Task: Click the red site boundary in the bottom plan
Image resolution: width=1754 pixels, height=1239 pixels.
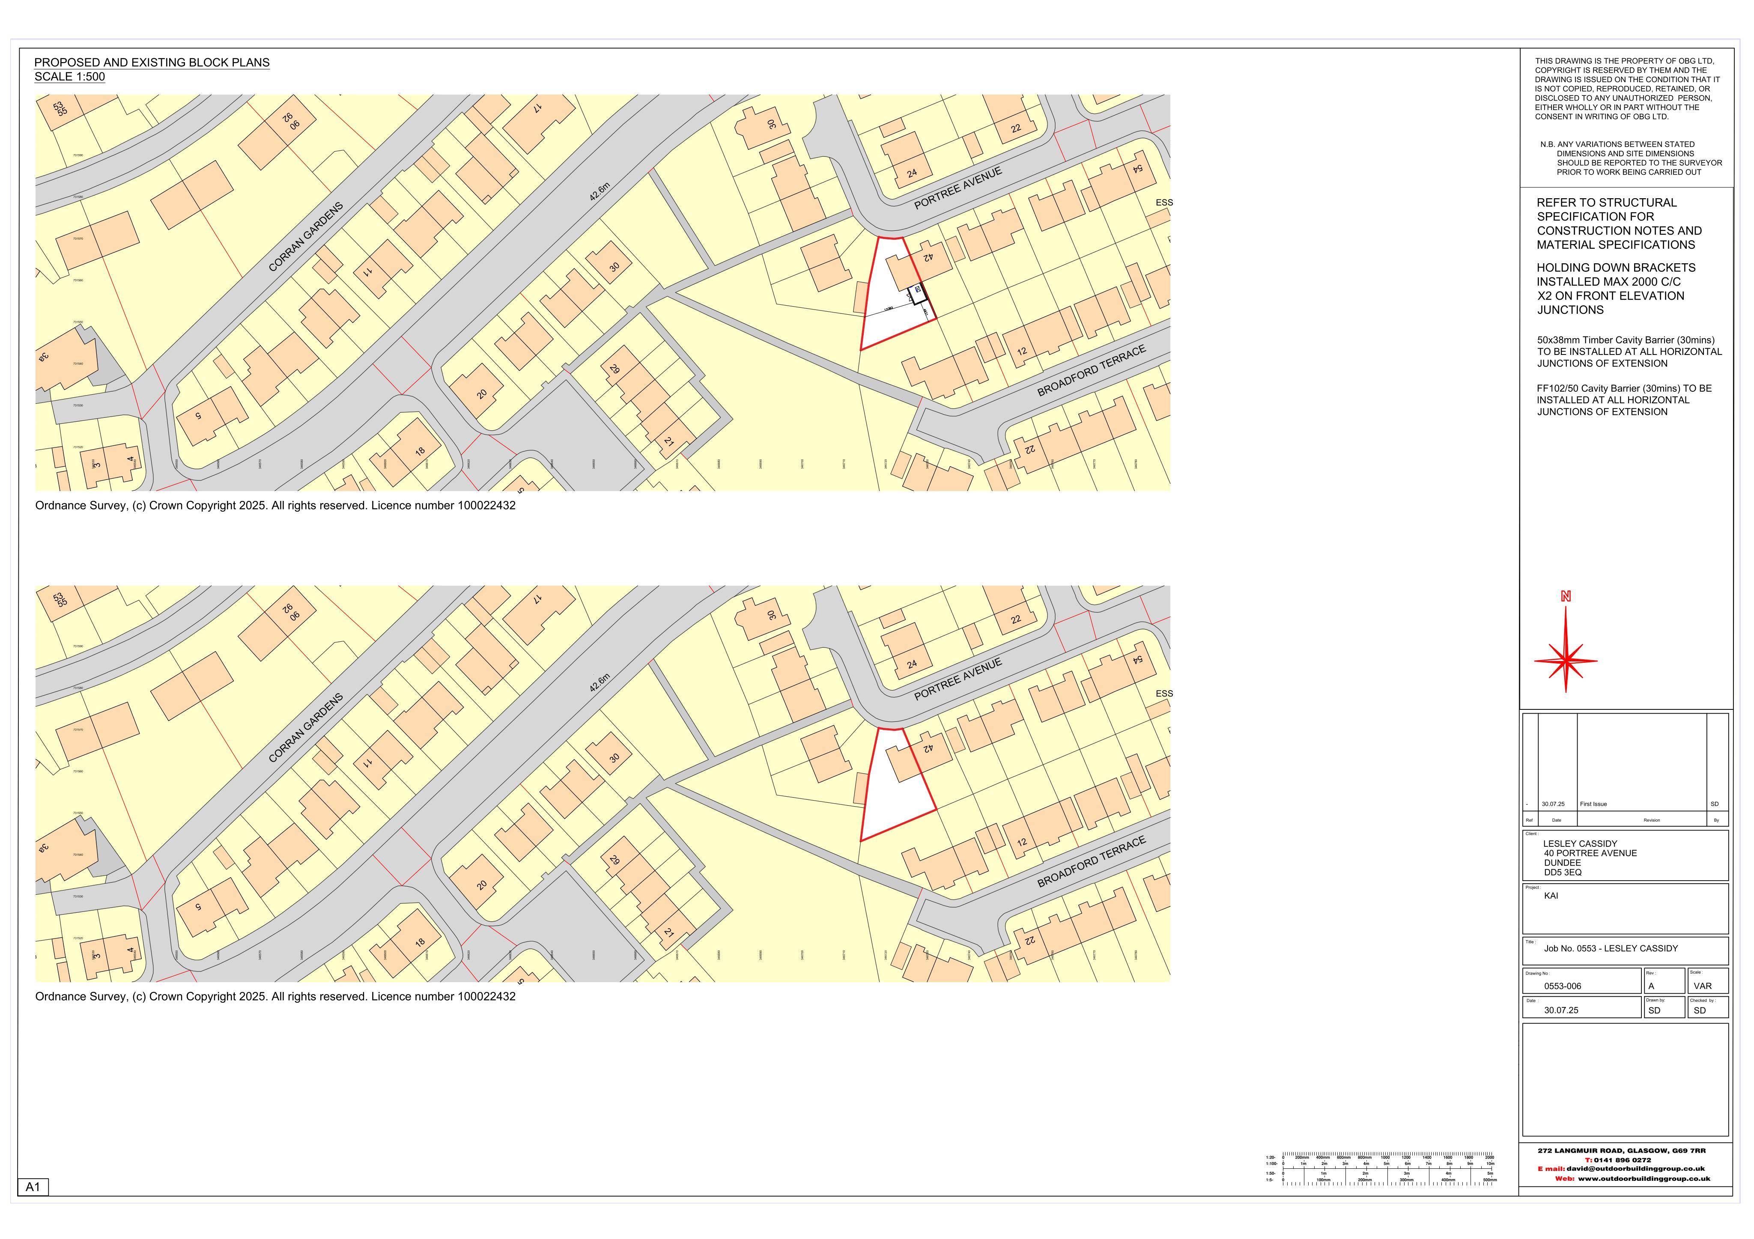Action: coord(898,784)
